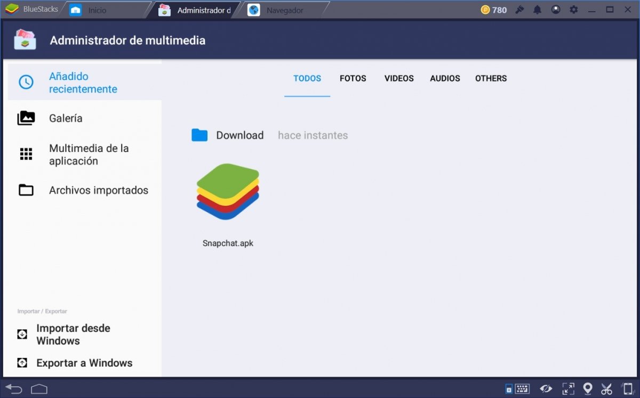Open the BlueStacks logo menu
The height and width of the screenshot is (398, 640).
coord(12,9)
